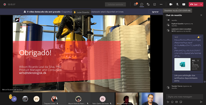Click the thumbs-up reaction count on message

tap(199, 37)
